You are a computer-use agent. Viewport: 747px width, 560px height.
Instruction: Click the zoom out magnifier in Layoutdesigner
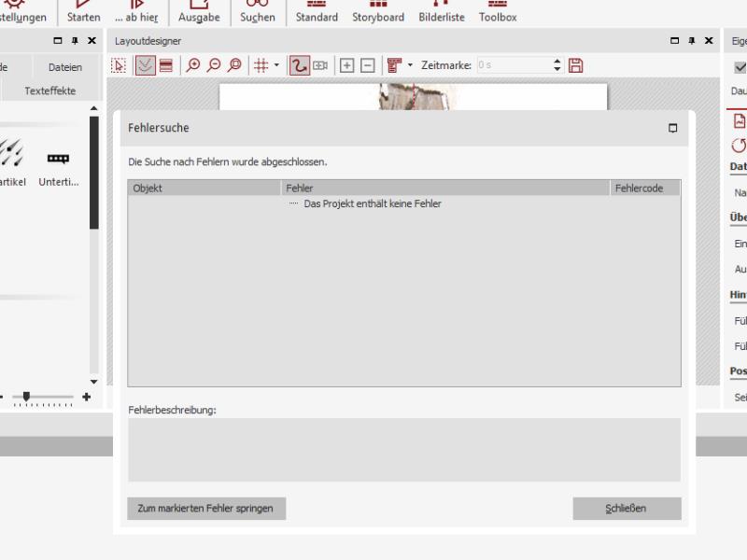pos(214,65)
